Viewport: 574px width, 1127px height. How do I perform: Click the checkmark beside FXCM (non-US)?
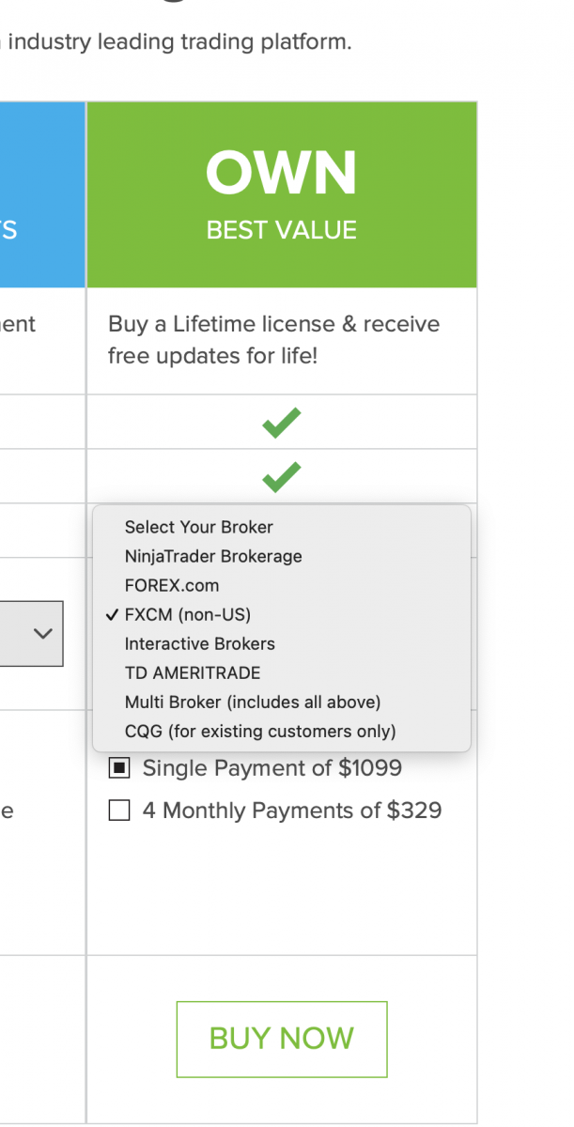coord(112,615)
